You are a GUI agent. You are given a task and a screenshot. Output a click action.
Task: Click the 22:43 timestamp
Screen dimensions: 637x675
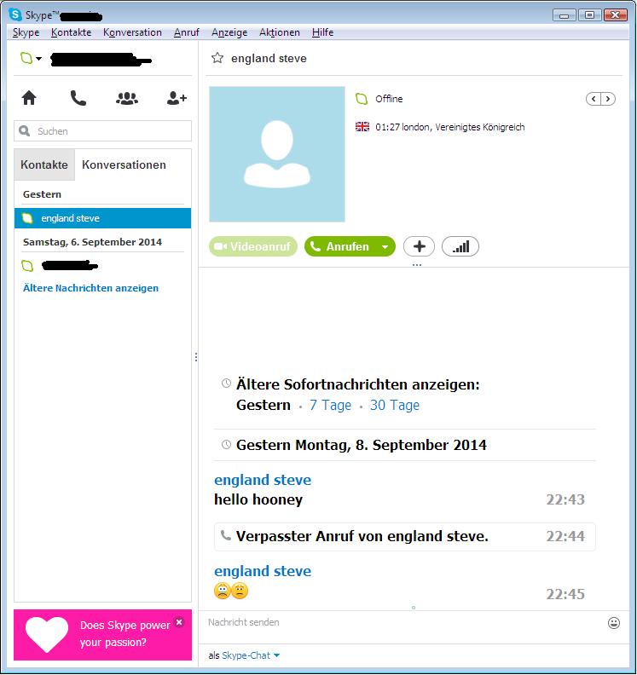tap(565, 499)
